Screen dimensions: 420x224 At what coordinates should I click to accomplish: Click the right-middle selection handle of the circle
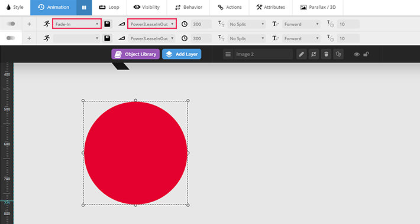pos(188,153)
